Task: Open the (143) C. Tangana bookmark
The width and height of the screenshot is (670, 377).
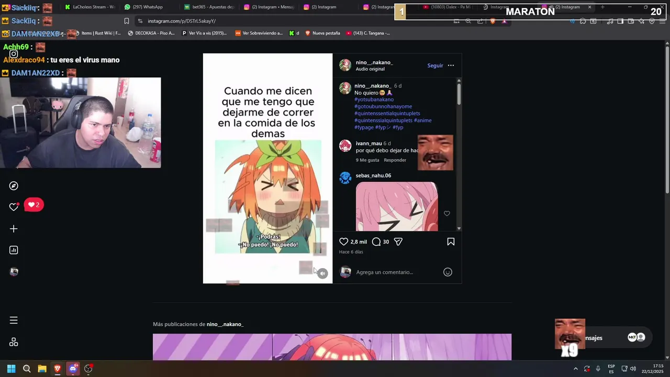Action: (367, 33)
